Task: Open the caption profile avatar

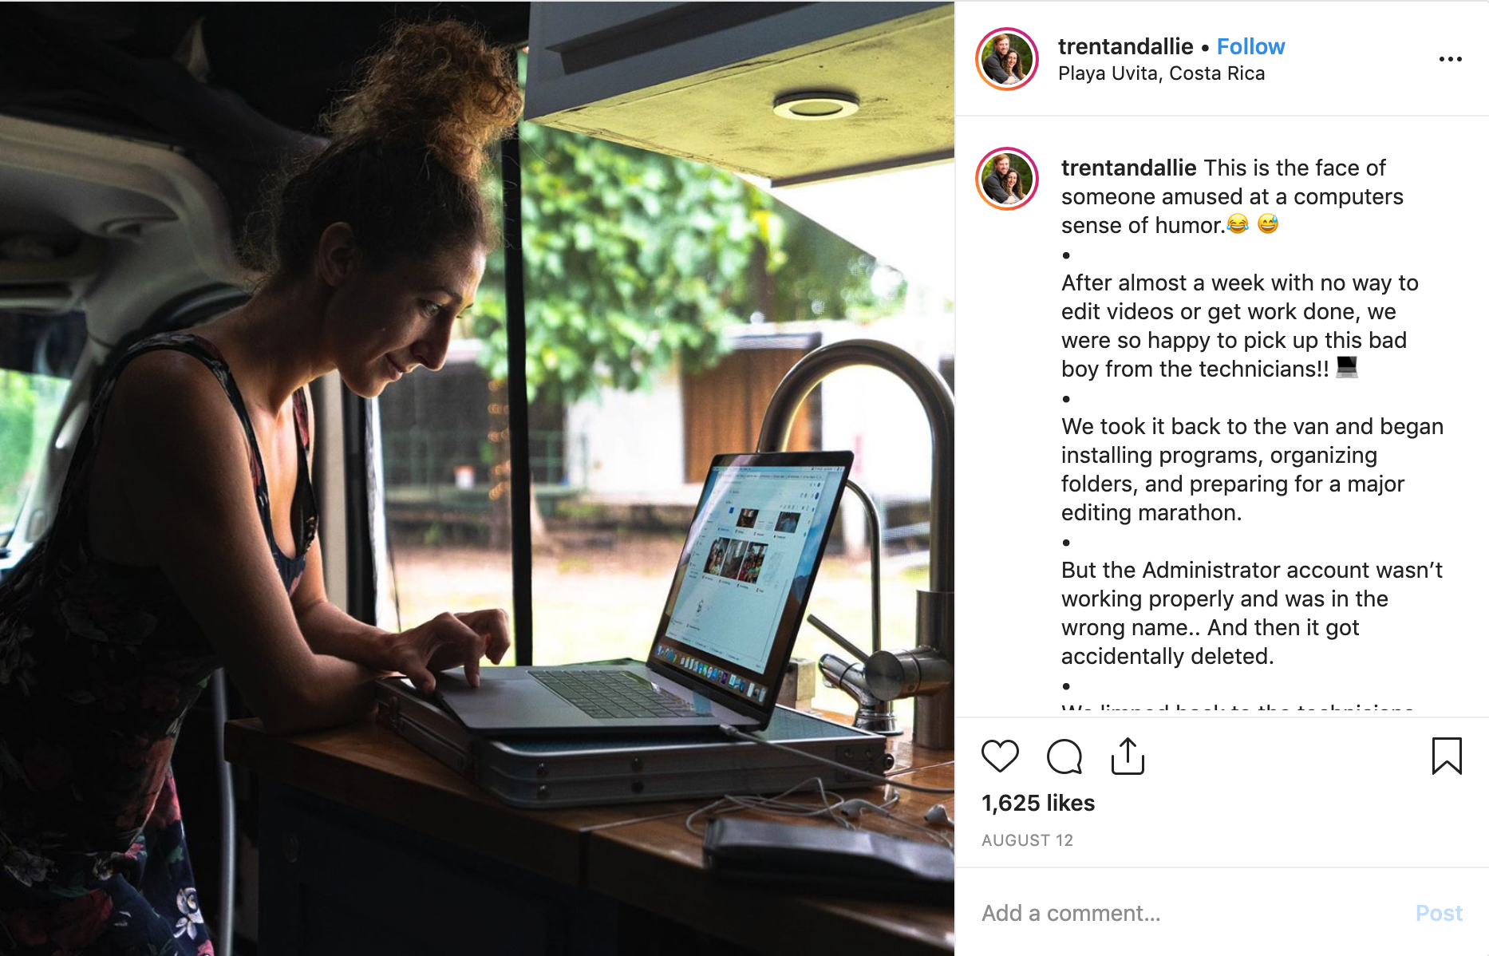Action: (x=1007, y=179)
